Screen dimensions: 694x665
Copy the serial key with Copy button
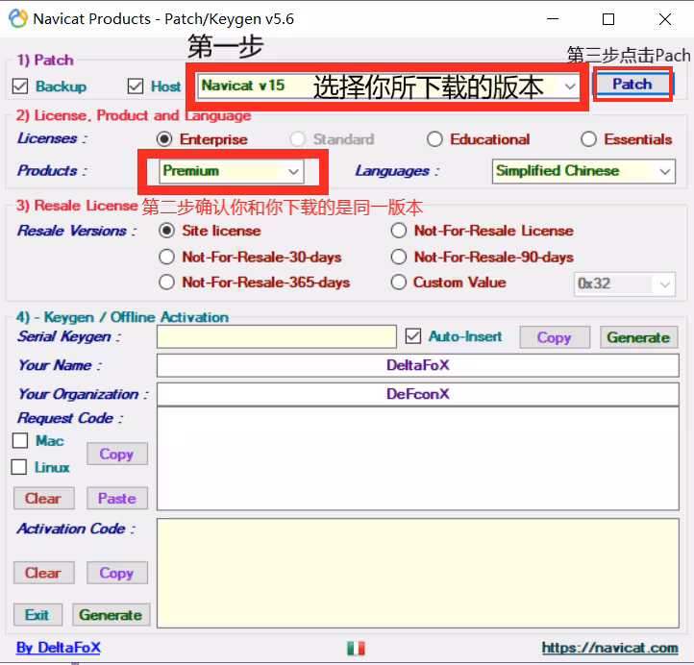point(555,337)
